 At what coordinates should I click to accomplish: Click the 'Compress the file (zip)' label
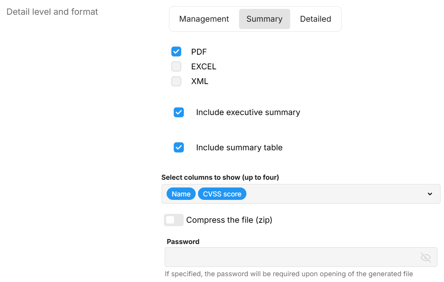229,220
